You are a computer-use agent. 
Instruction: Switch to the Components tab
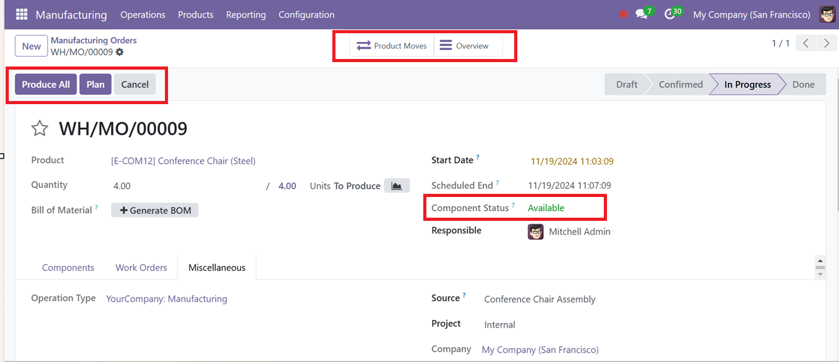68,267
